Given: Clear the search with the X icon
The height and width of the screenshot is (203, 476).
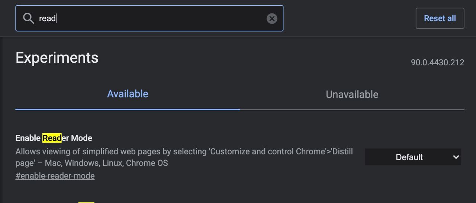Looking at the screenshot, I should (x=272, y=19).
